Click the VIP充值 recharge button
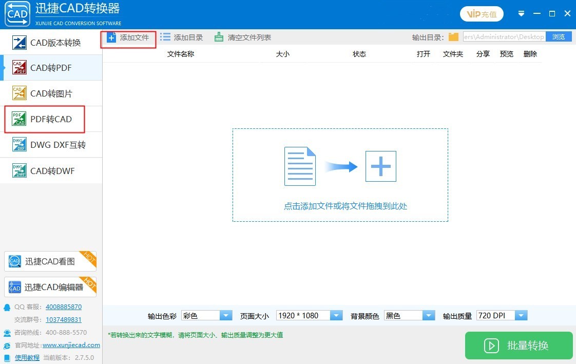Viewport: 576px width, 364px height. 482,14
